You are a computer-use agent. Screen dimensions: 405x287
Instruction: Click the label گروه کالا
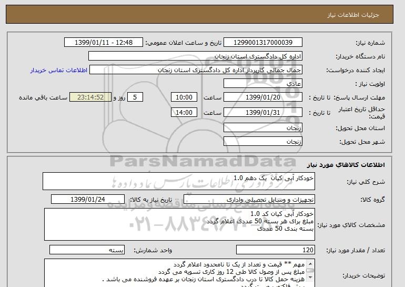372,200
